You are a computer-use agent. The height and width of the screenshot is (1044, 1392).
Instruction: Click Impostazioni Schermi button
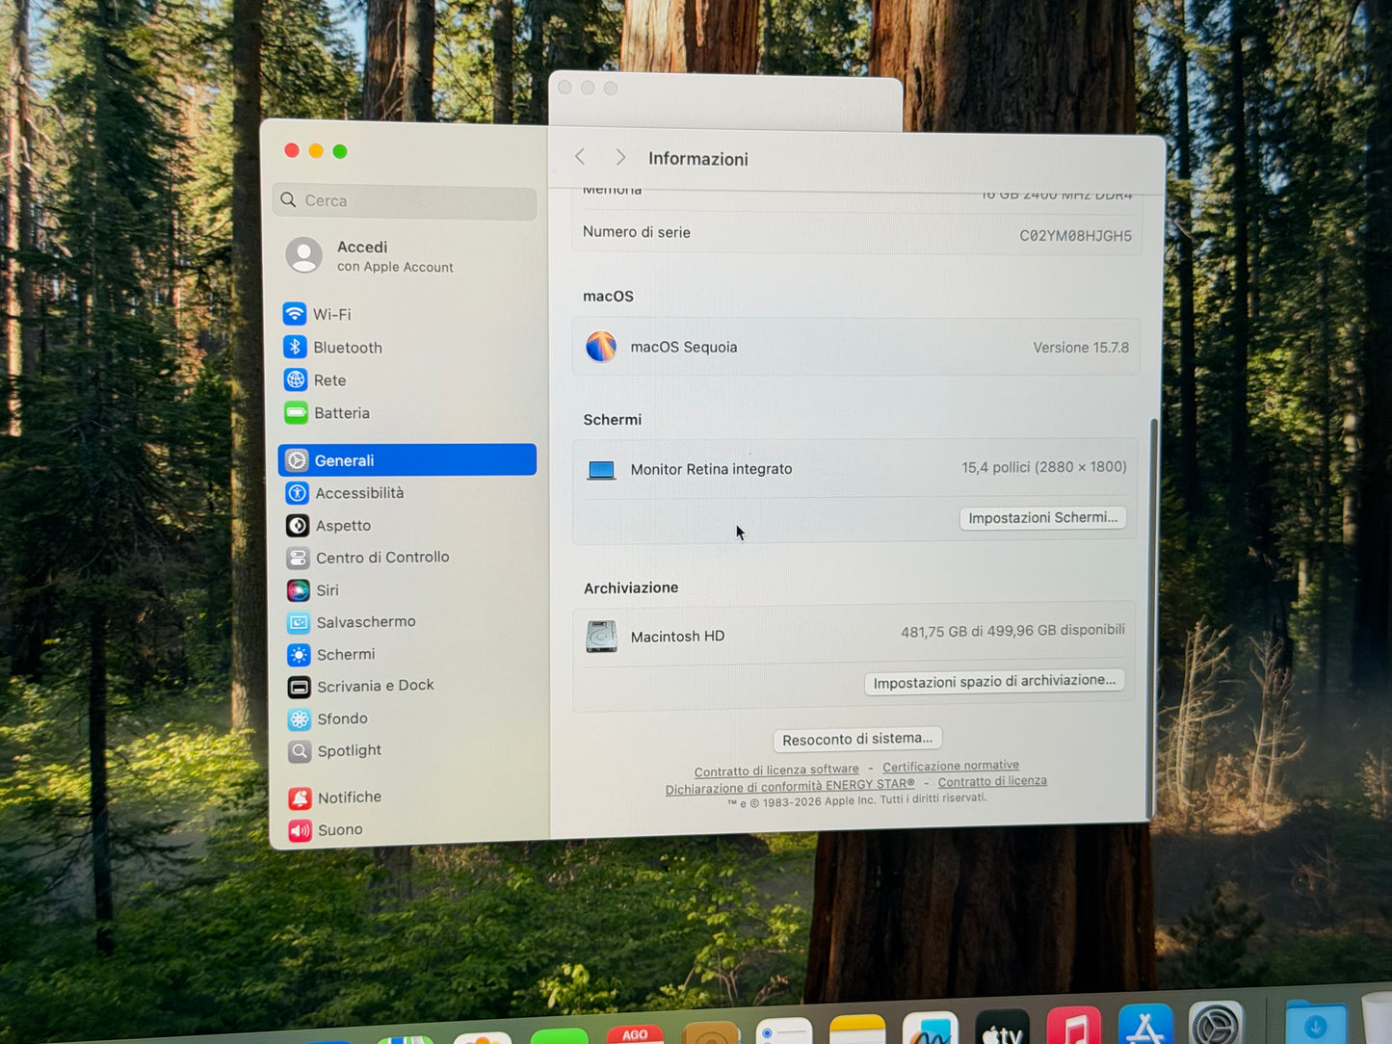1042,518
